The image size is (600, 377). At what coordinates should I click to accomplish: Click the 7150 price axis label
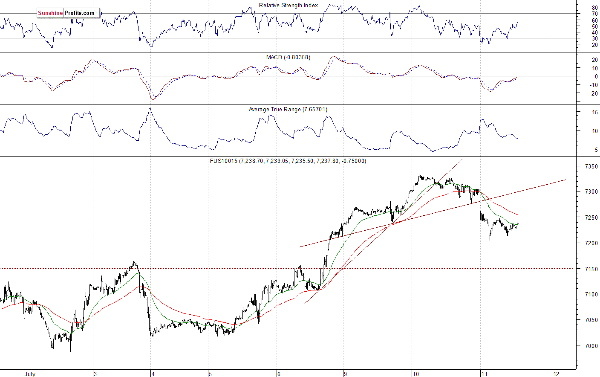(x=591, y=269)
